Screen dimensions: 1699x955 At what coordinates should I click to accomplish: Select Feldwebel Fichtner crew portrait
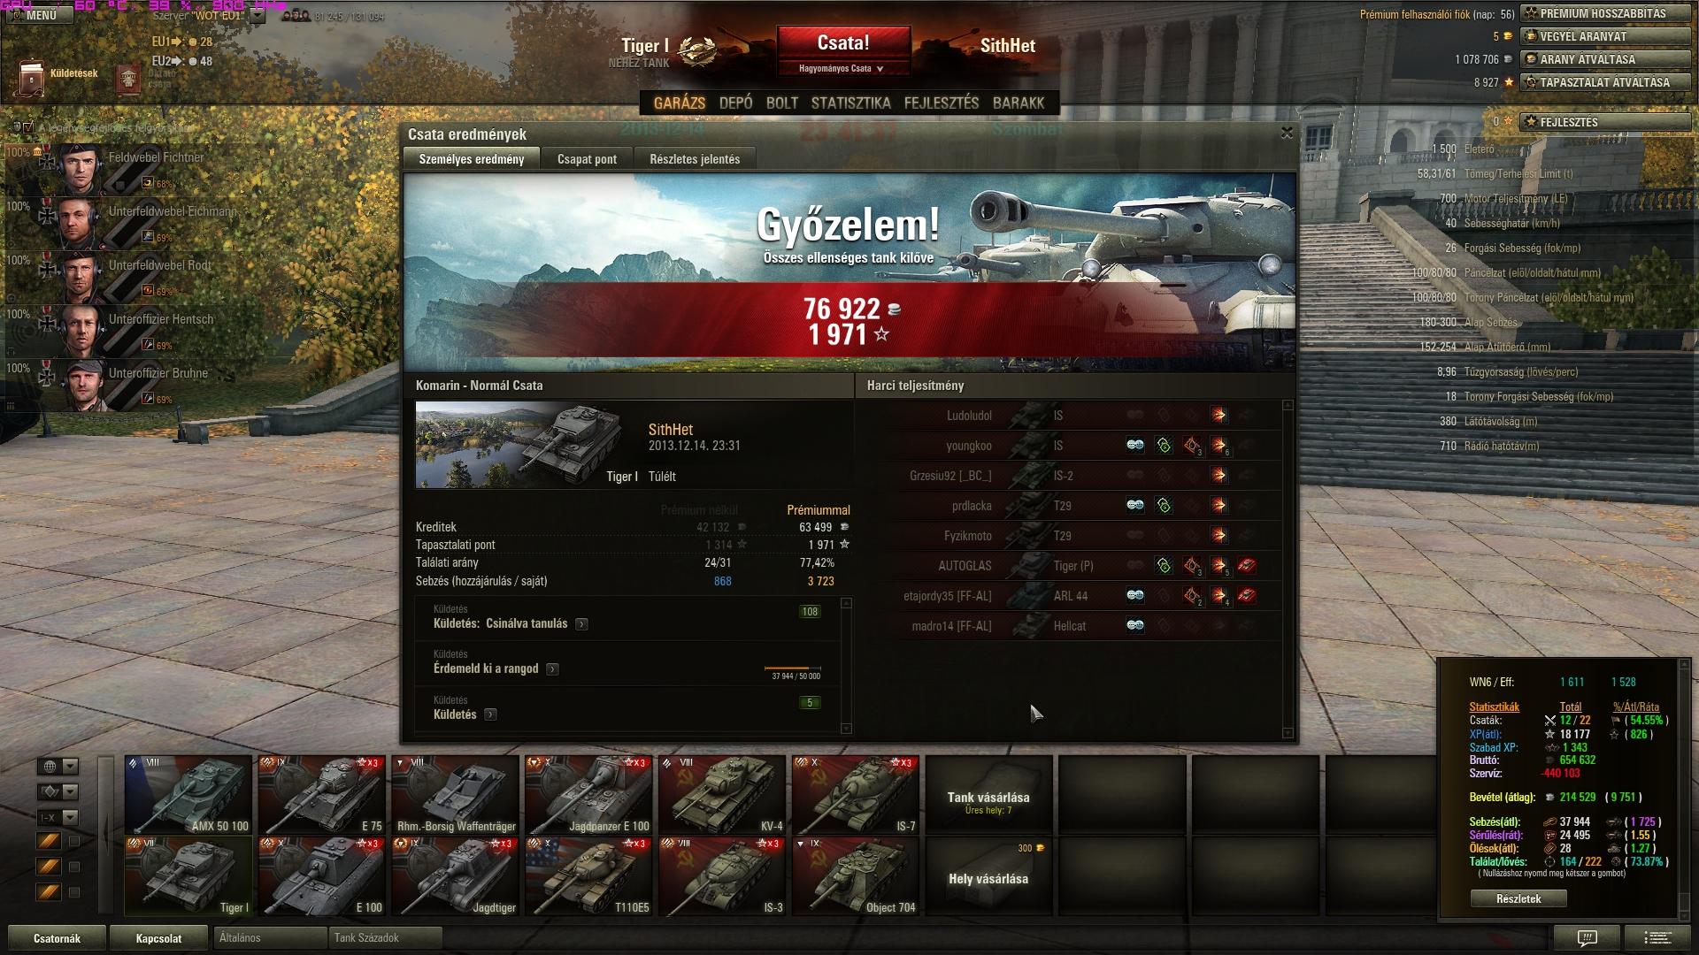pos(81,169)
